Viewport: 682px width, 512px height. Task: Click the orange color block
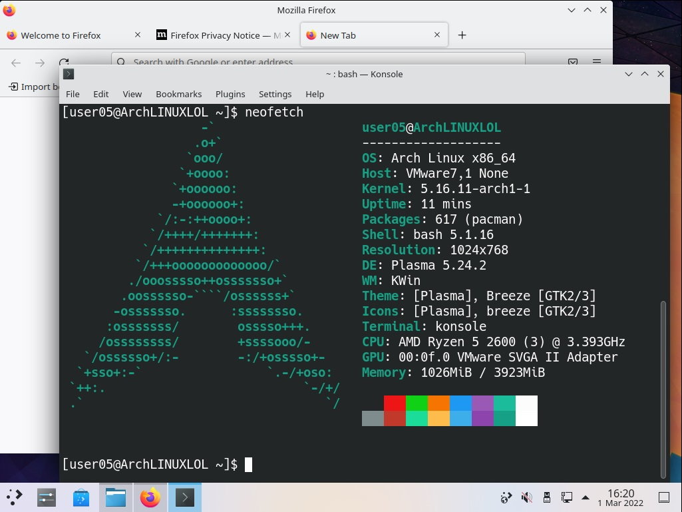click(439, 403)
